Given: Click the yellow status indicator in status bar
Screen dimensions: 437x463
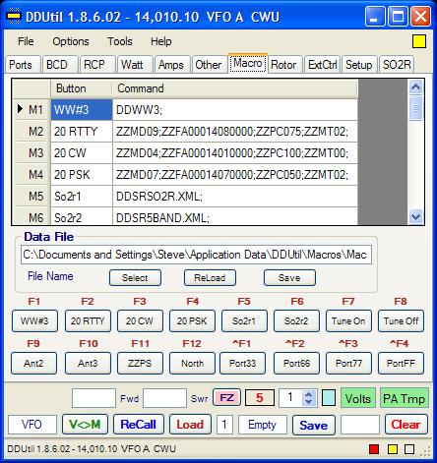Looking at the screenshot, I should tap(393, 449).
